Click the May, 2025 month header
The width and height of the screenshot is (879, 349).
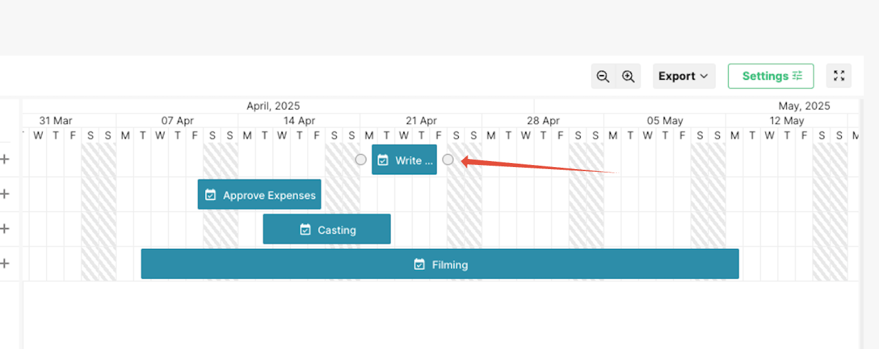[805, 106]
